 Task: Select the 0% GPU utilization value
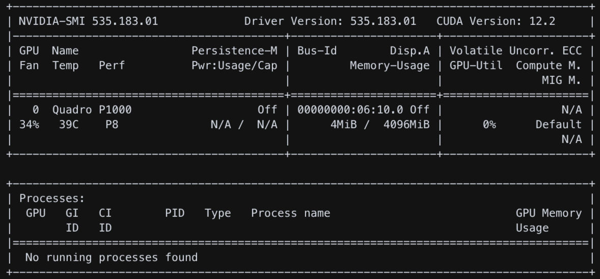[489, 124]
